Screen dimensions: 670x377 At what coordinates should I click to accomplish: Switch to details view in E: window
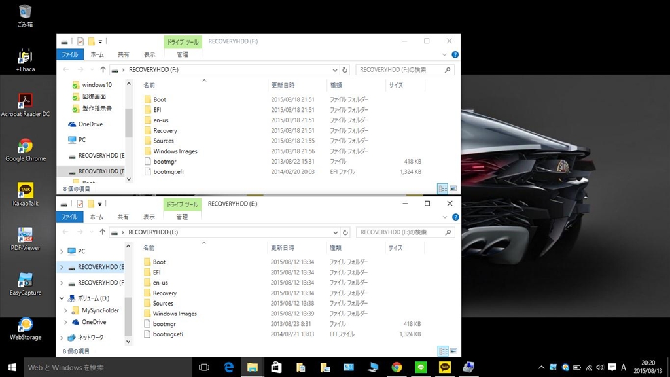443,351
